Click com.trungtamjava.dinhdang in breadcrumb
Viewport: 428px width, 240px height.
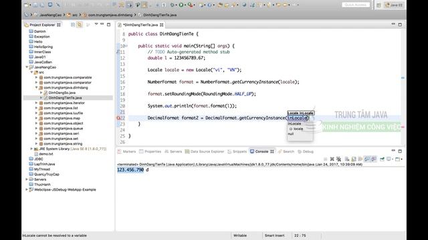[x=110, y=15]
